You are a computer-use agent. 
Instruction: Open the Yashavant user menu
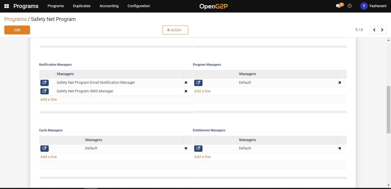click(x=374, y=6)
